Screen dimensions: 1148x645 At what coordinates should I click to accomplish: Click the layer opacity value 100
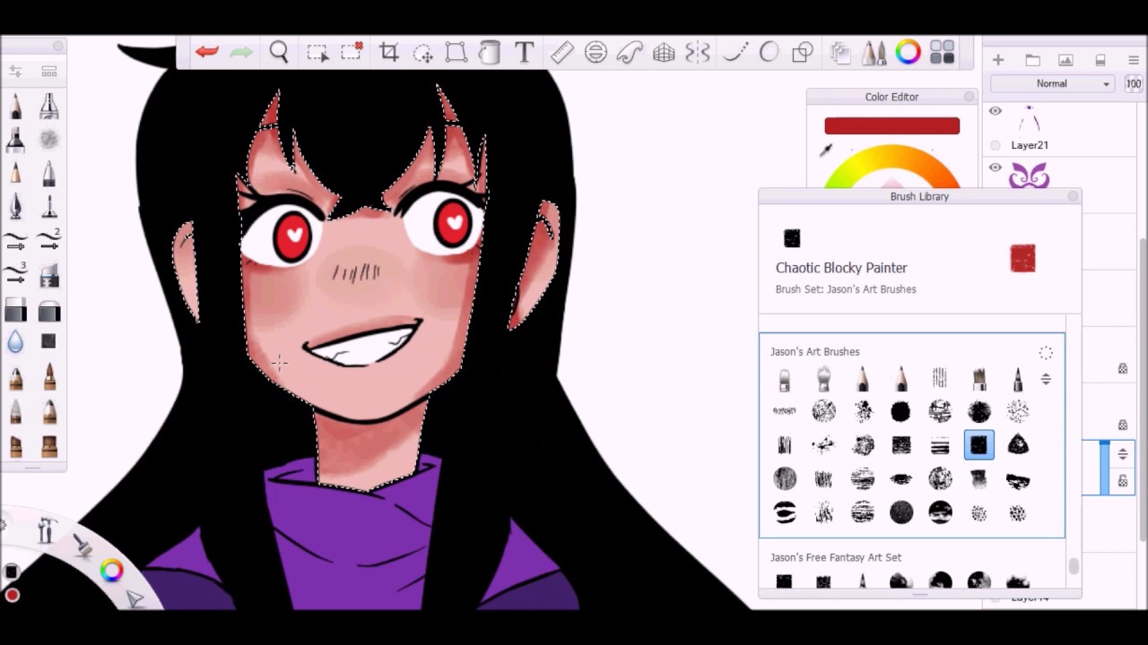click(1134, 83)
